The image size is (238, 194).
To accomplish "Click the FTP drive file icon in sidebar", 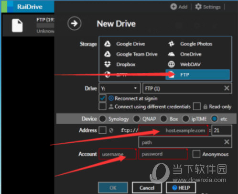I will point(17,25).
